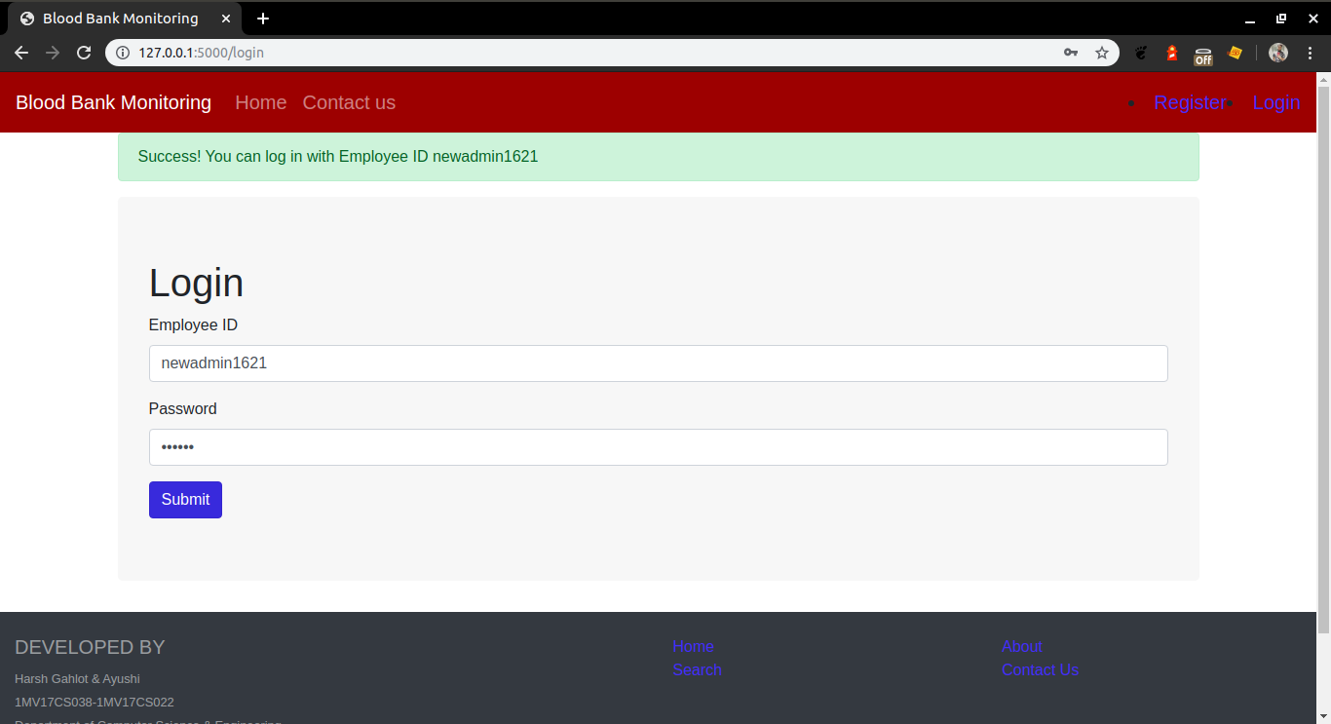The width and height of the screenshot is (1331, 724).
Task: Open the red figure extension icon
Action: tap(1172, 53)
